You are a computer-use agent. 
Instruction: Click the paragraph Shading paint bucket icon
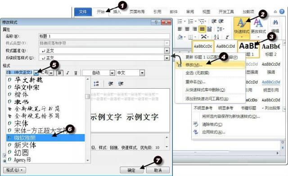(x=180, y=37)
